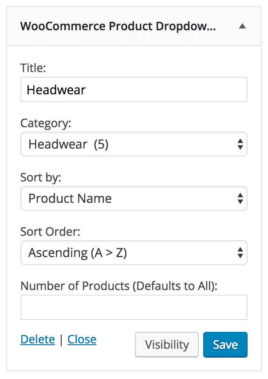Click the Number of Products label text
Viewport: 268px width, 379px height.
tap(119, 286)
